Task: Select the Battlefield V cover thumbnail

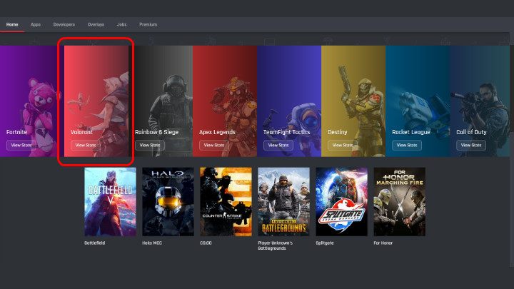Action: (110, 201)
